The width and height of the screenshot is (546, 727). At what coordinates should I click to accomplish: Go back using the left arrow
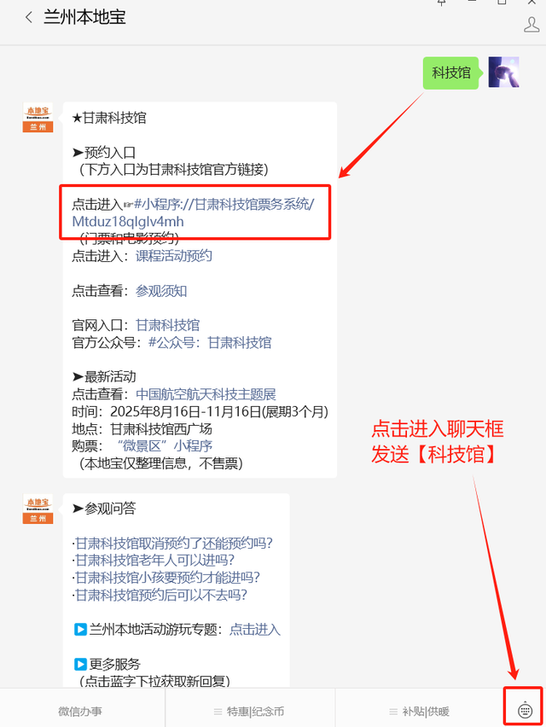[29, 18]
